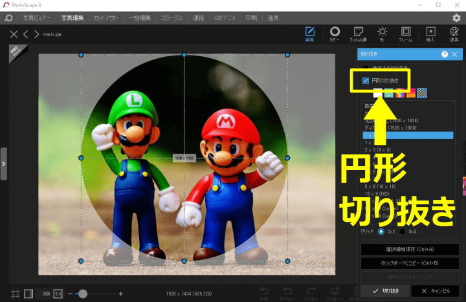This screenshot has height=302, width=466.
Task: Toggle the perspective crop checkbox at top
Action: point(366,68)
